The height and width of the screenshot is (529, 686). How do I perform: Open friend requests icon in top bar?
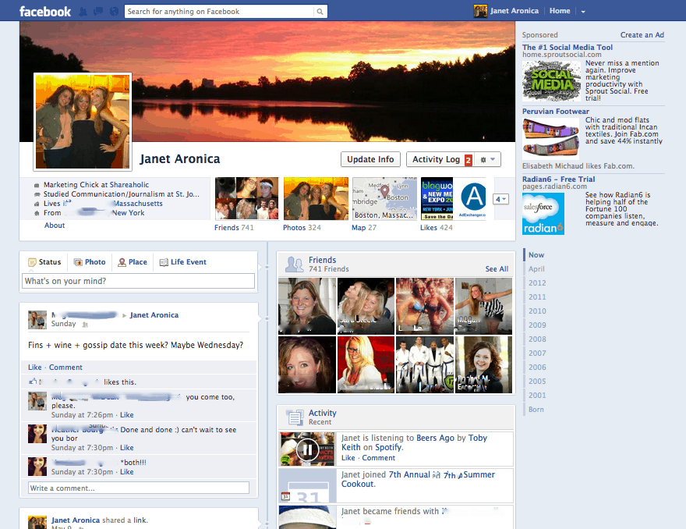click(x=83, y=12)
